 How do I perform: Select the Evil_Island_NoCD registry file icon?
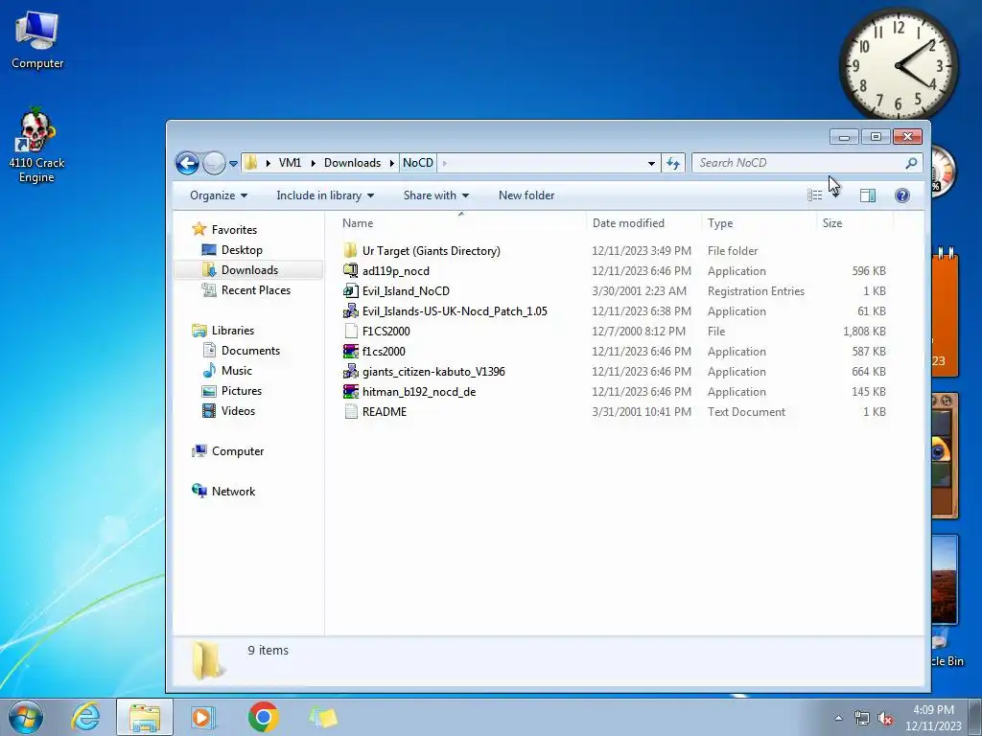[x=351, y=291]
